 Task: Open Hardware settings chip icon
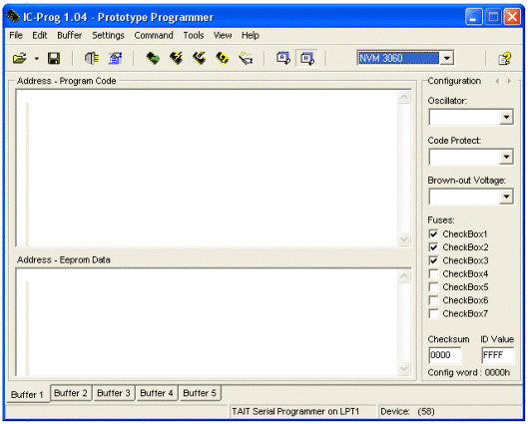tap(91, 58)
